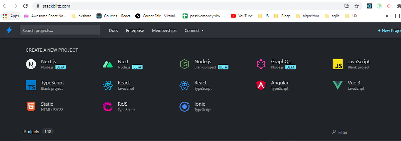Open the algorithm bookmark folder
Viewport: 401px width, 141px height.
307,16
